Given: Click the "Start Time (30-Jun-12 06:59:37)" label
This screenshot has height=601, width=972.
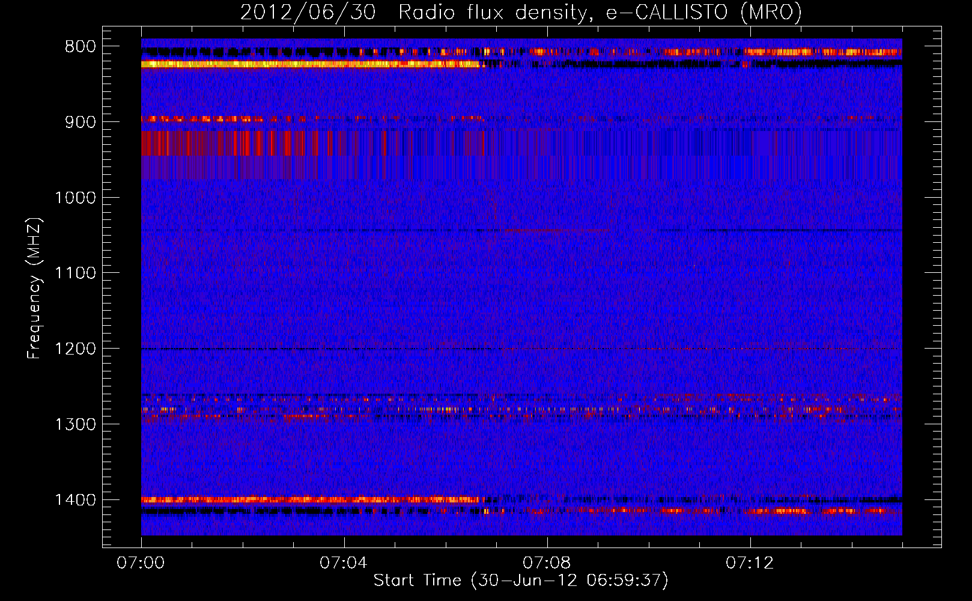Looking at the screenshot, I should pyautogui.click(x=521, y=581).
